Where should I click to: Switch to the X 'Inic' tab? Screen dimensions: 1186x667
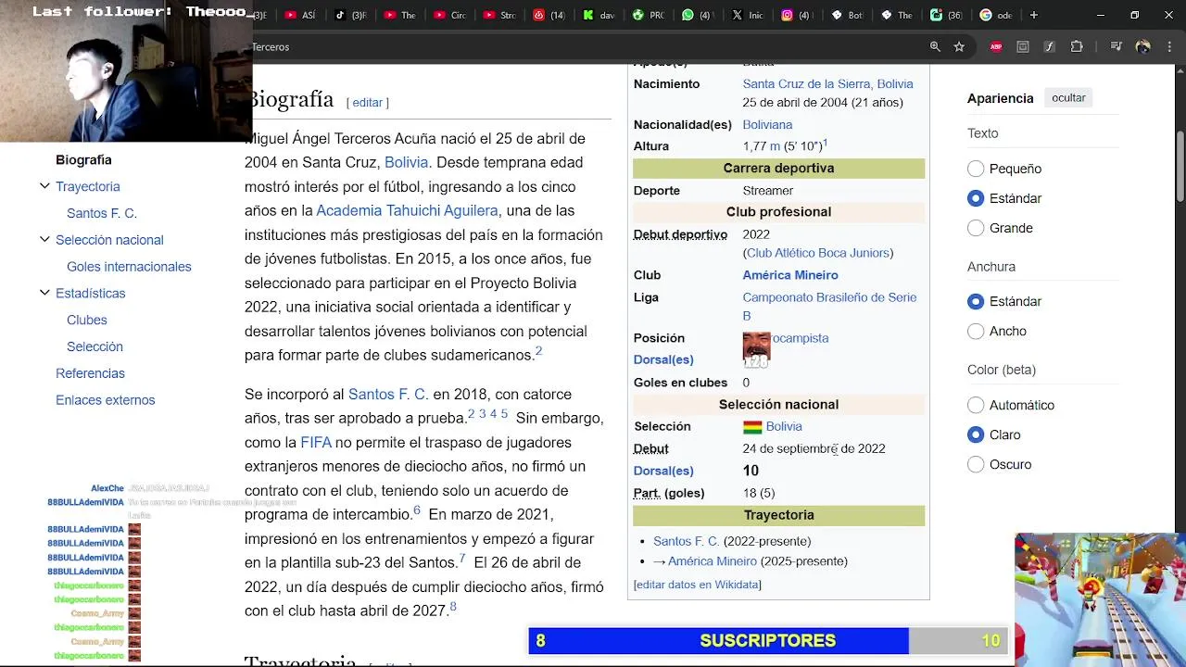(x=747, y=15)
